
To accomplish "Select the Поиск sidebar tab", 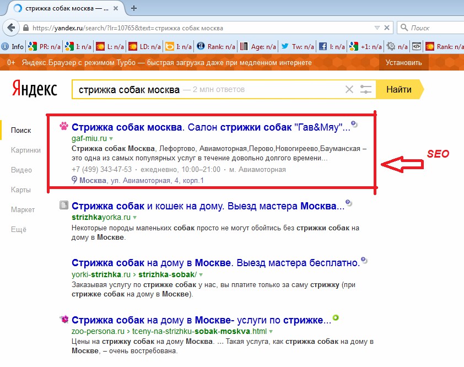I will [x=21, y=130].
